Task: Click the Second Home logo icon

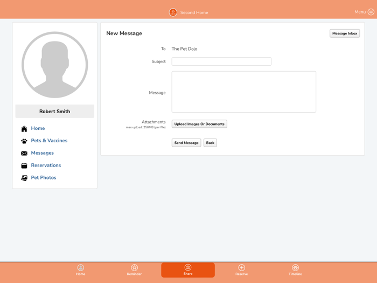Action: (173, 12)
